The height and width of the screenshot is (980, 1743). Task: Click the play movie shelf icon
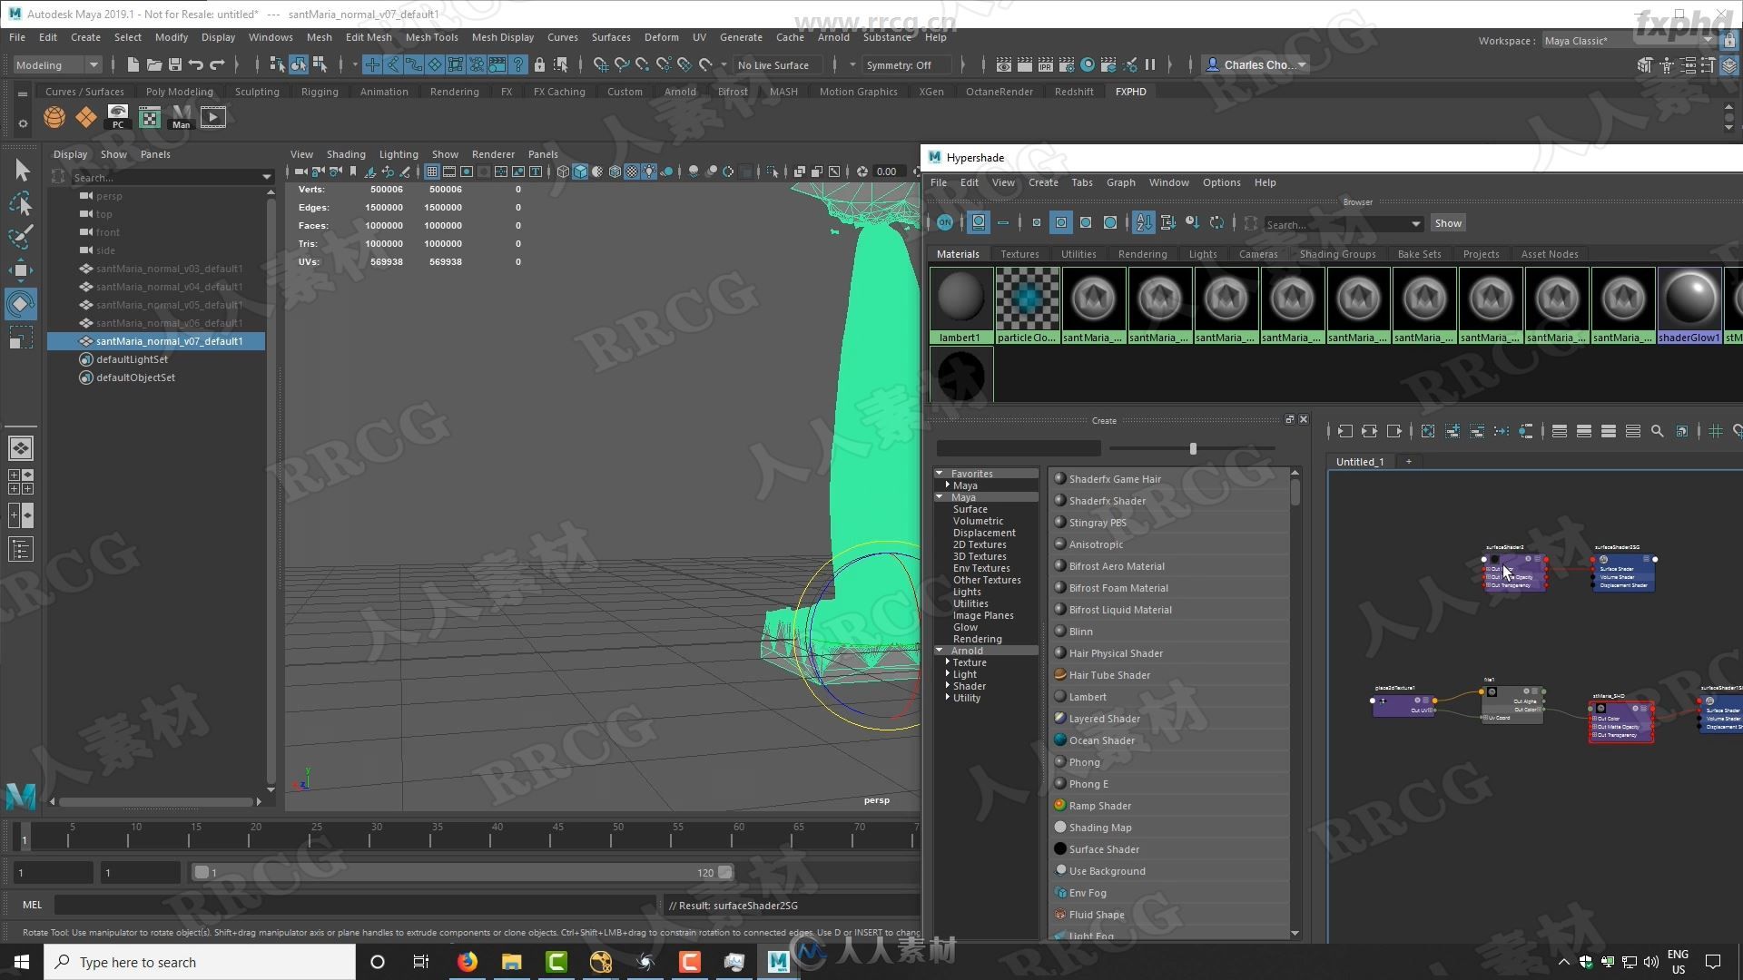[213, 117]
